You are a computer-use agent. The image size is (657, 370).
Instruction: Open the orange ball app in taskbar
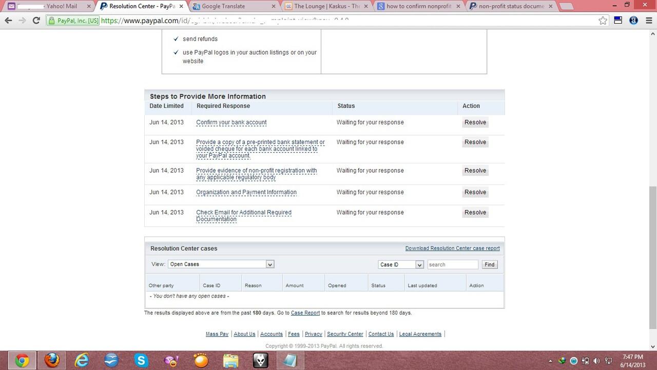(x=201, y=361)
